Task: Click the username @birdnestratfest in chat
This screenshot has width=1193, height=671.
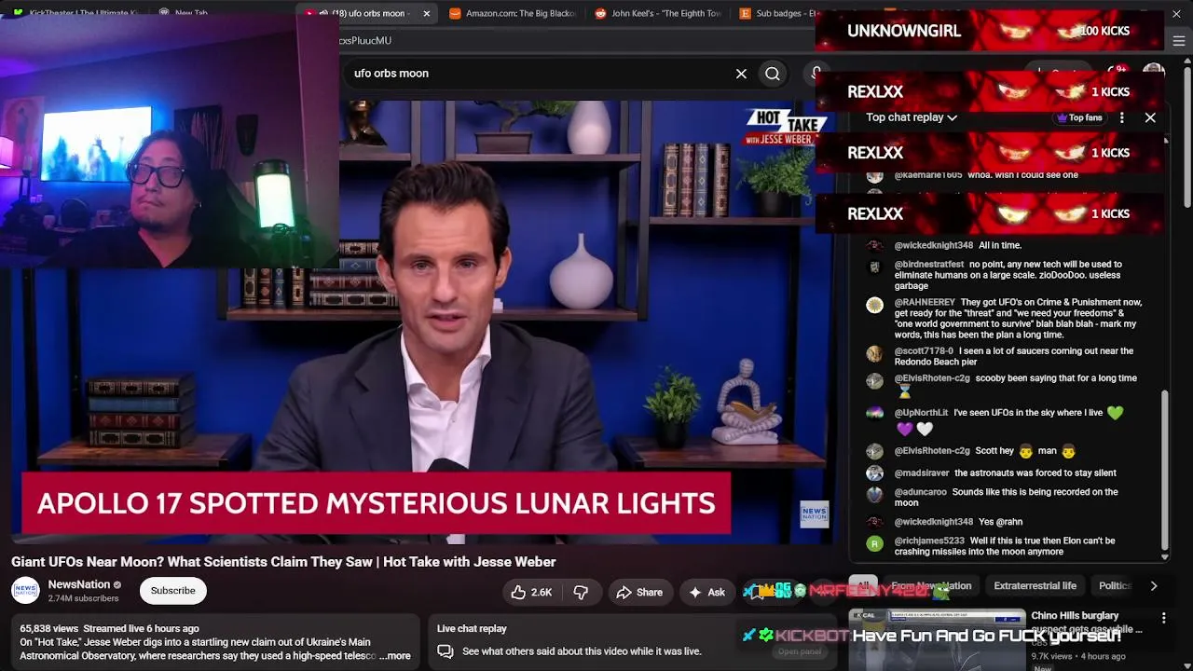Action: pos(929,265)
